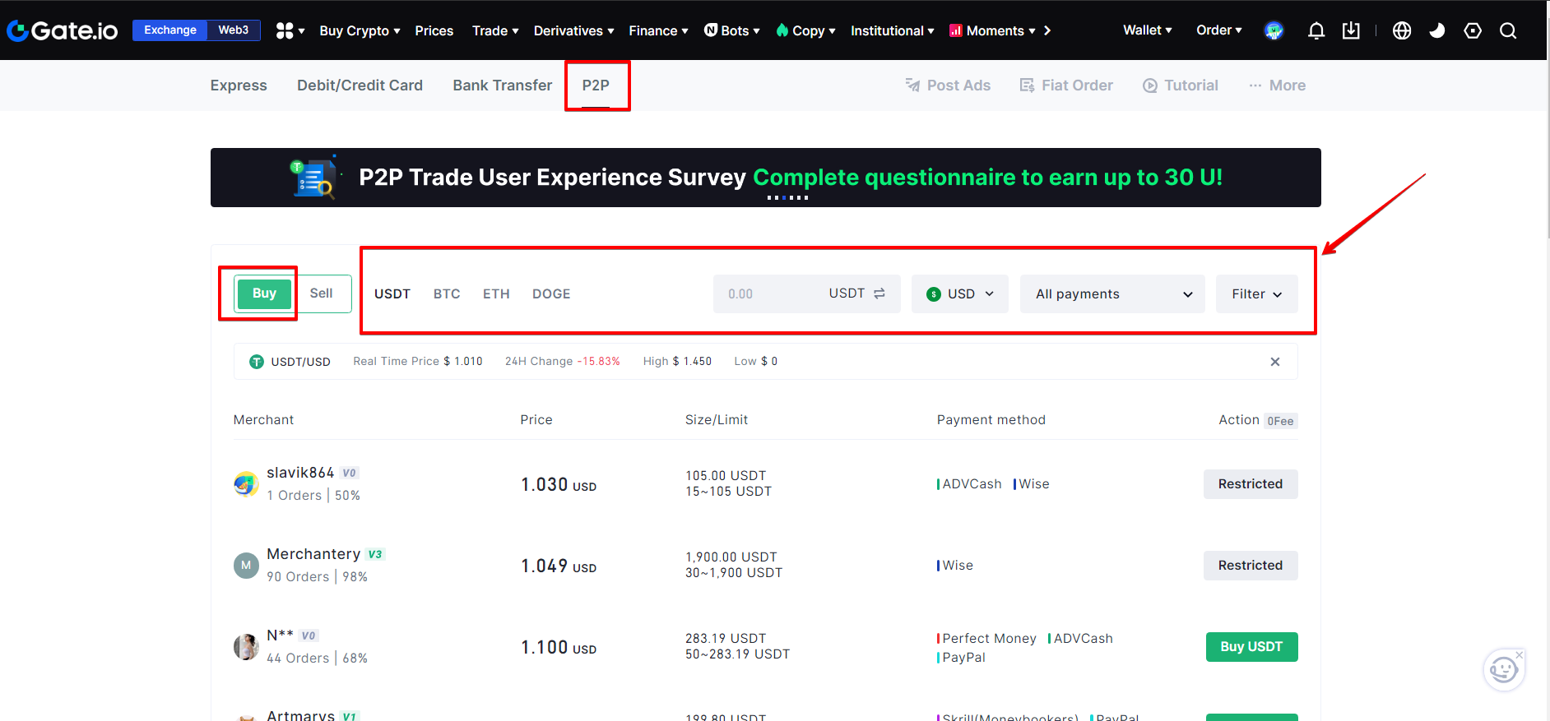Image resolution: width=1550 pixels, height=721 pixels.
Task: Close the USDT/USD price info bar
Action: click(x=1275, y=362)
